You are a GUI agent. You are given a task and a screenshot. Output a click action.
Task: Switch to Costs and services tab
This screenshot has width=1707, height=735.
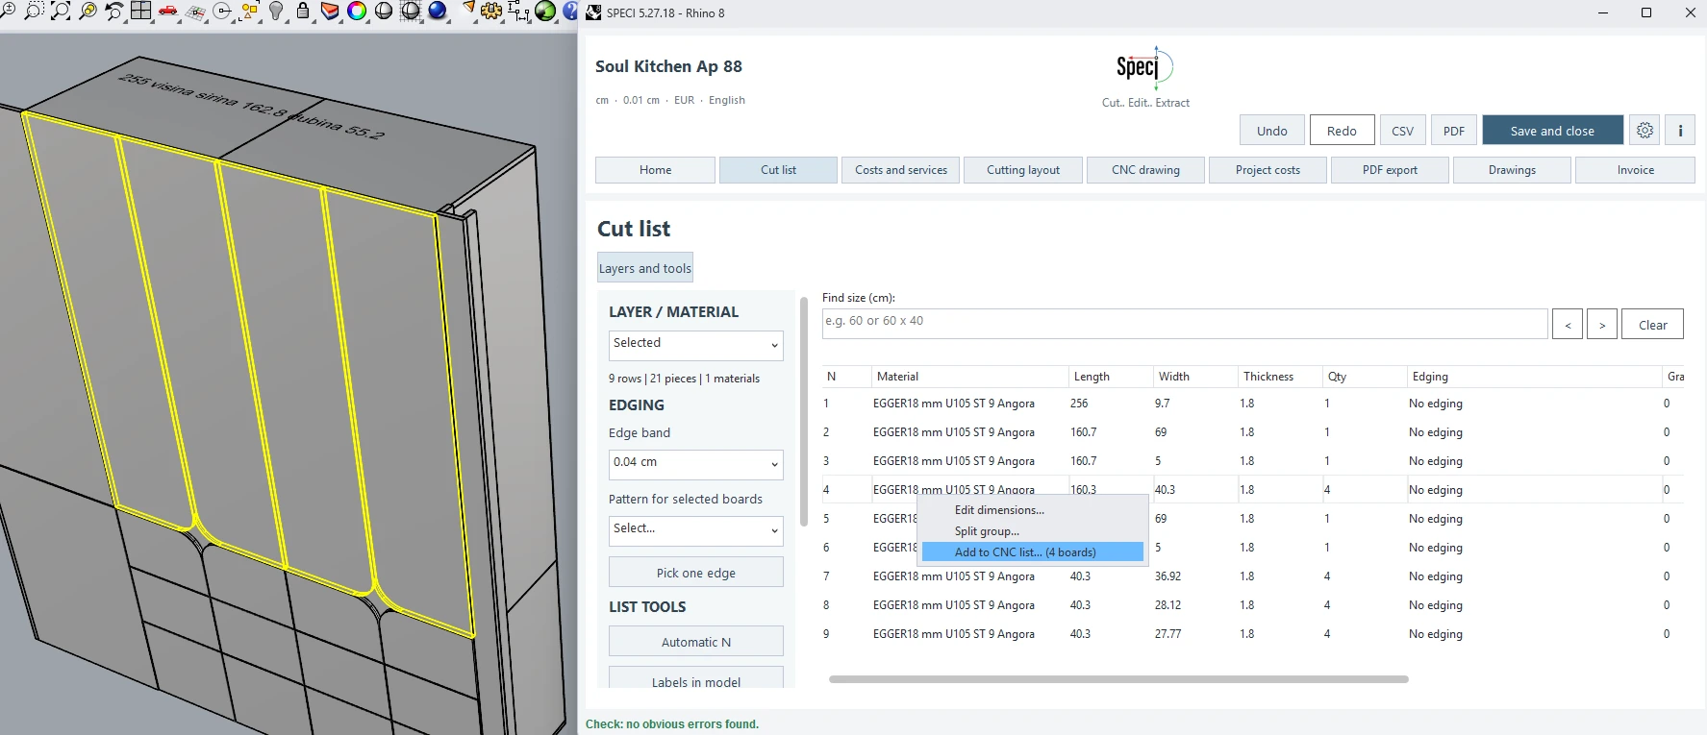click(901, 170)
